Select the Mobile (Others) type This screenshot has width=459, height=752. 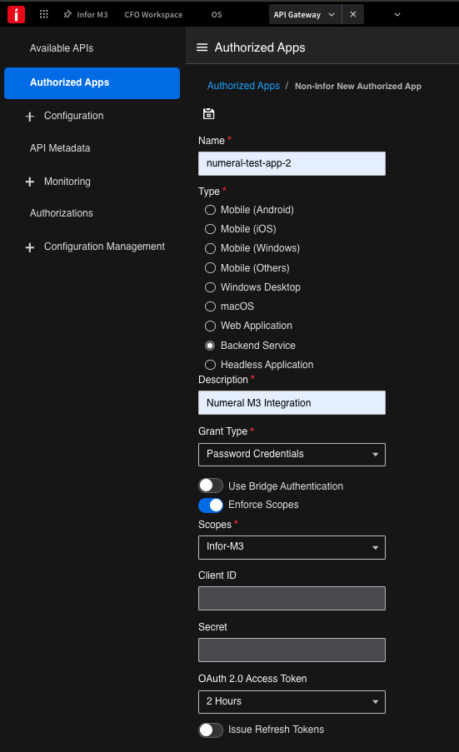[210, 267]
